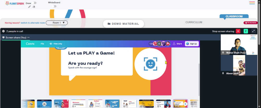The height and width of the screenshot is (108, 261).
Task: Select slide thumbnail 4 Welcome
Action: pos(78,104)
